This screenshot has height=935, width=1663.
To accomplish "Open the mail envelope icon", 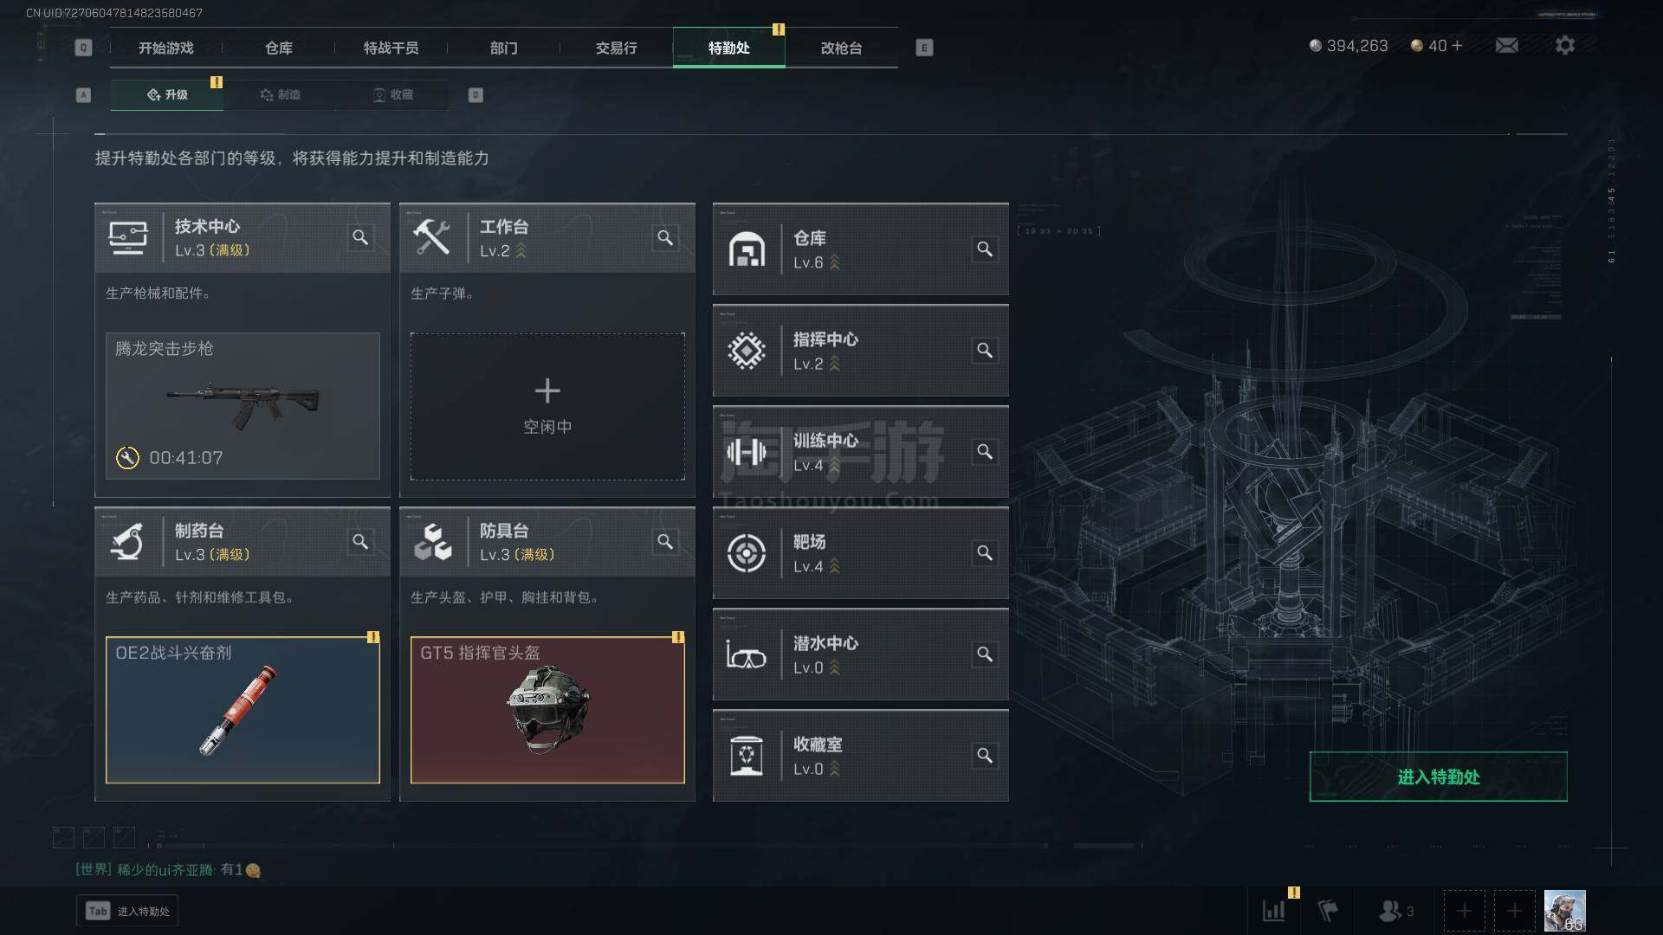I will [x=1506, y=45].
